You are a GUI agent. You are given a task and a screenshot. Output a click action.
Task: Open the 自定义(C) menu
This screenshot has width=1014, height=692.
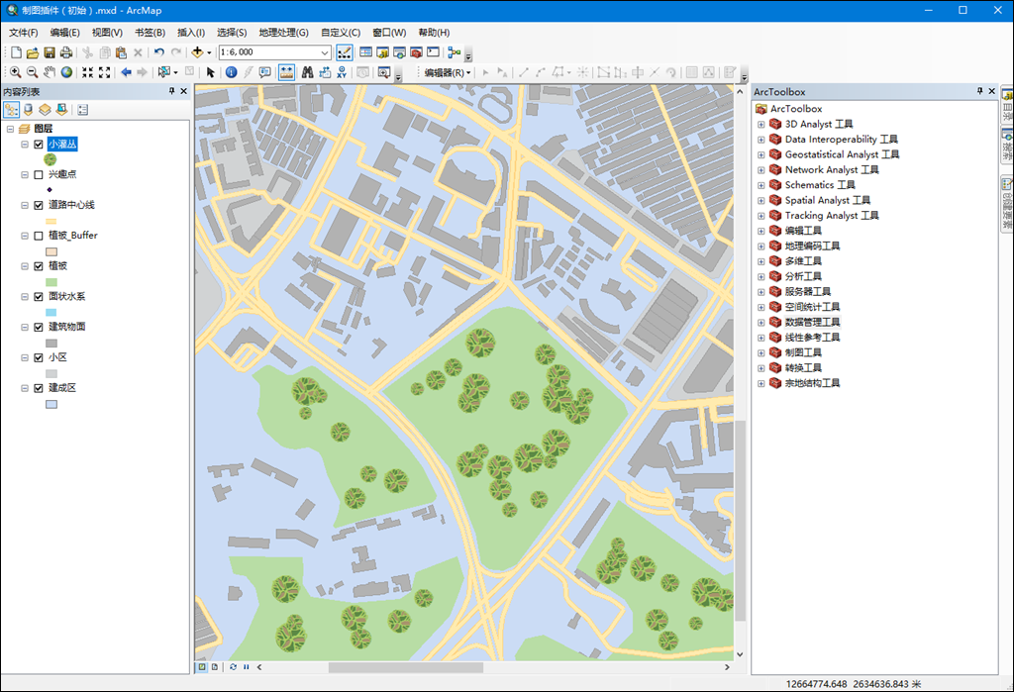[341, 33]
